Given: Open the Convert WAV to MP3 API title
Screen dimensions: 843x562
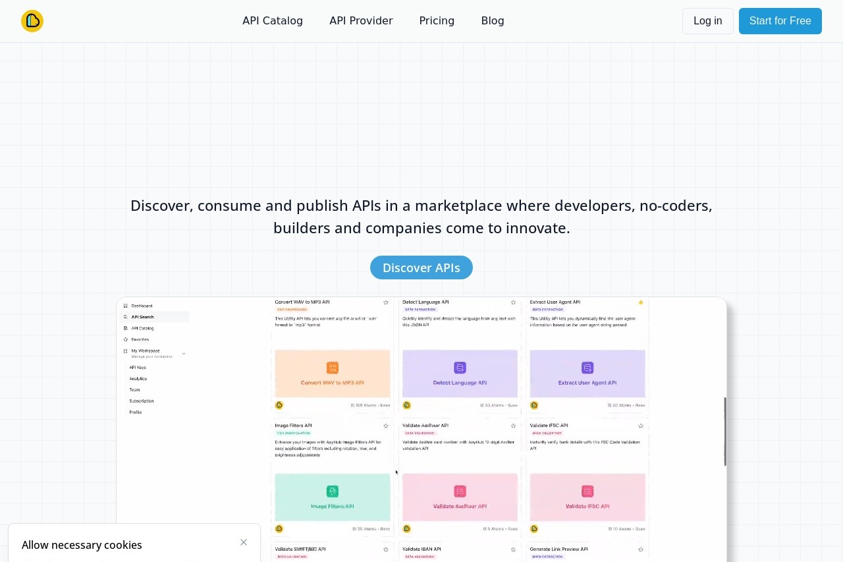Looking at the screenshot, I should point(302,302).
